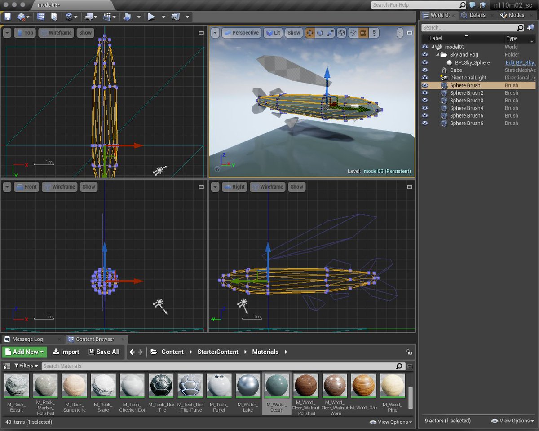Image resolution: width=539 pixels, height=431 pixels.
Task: Activate the Scale tool in the Perspective viewport
Action: 330,32
